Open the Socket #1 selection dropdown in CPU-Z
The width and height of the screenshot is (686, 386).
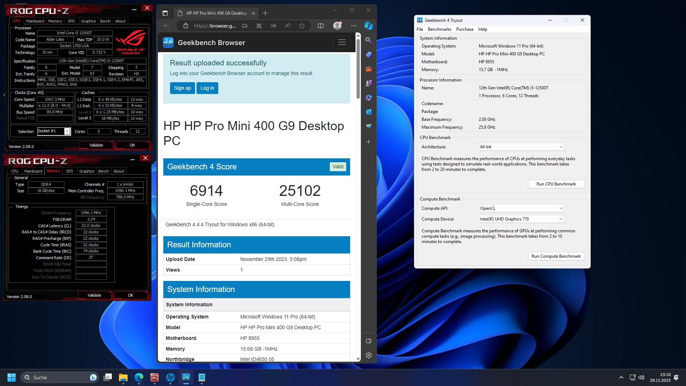click(67, 132)
